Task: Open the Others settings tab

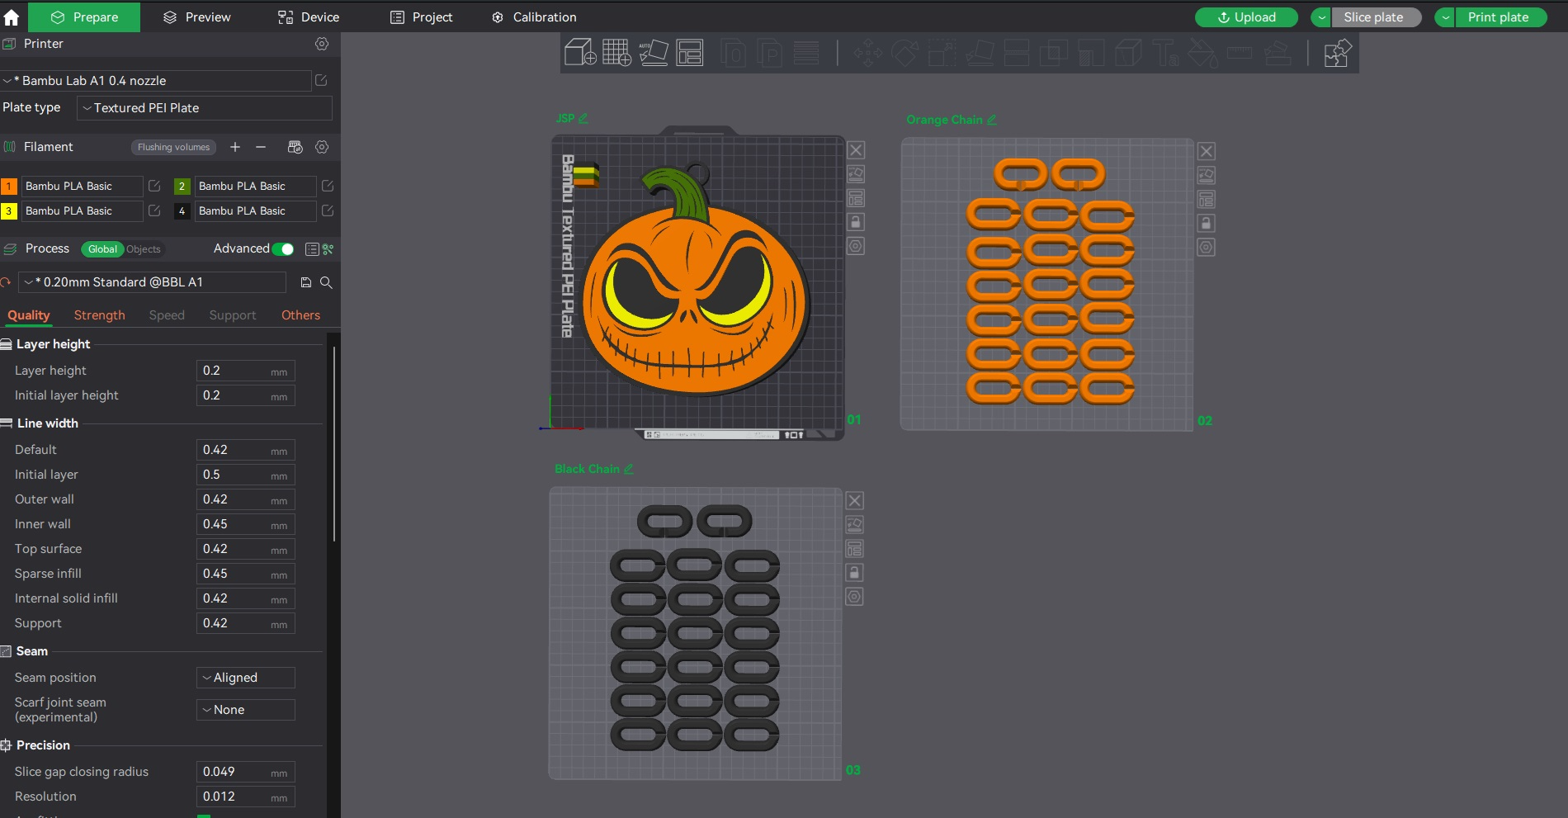Action: pos(300,315)
